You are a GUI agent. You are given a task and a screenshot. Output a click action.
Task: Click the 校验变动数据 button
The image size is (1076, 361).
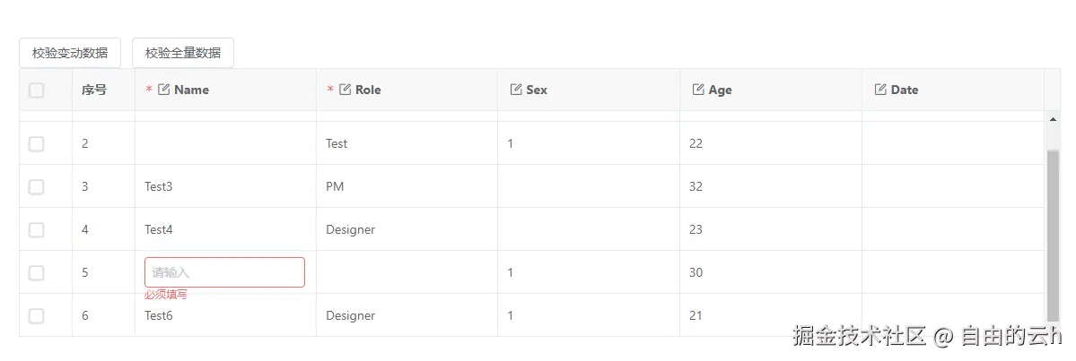coord(70,53)
